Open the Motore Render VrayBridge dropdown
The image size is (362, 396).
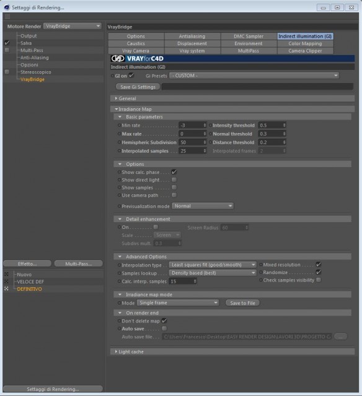click(x=73, y=26)
